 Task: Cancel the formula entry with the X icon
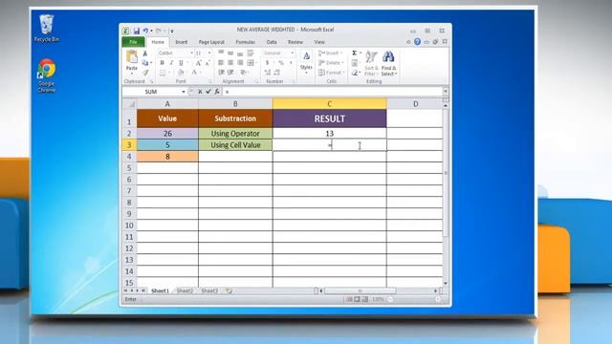(200, 92)
